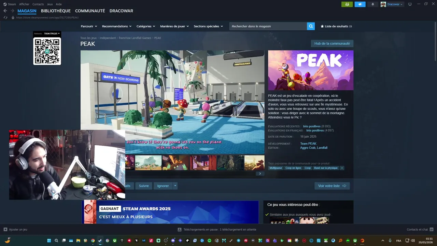Expand the Catégories dropdown
The height and width of the screenshot is (246, 437).
point(146,26)
